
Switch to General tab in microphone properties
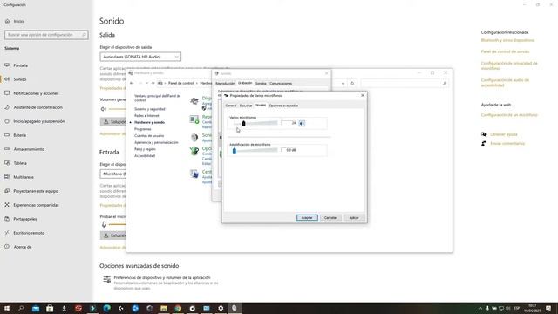(x=230, y=106)
